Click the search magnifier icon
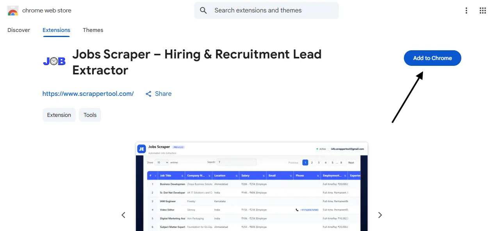The image size is (491, 231). (204, 11)
